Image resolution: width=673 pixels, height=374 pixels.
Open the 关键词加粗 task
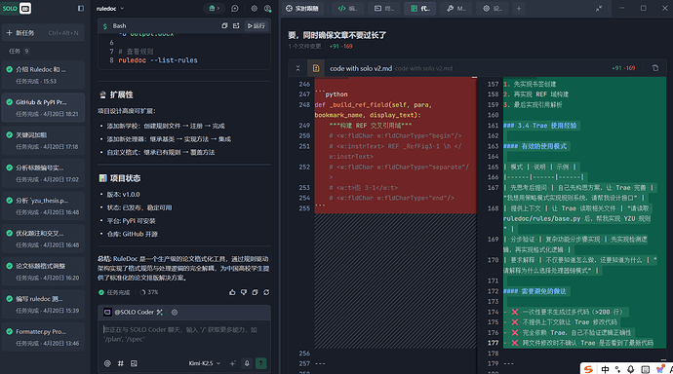click(x=43, y=140)
